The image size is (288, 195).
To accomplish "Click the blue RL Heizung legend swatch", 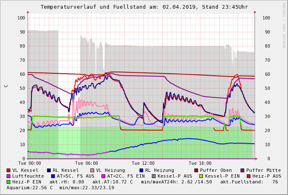I will 142,170.
